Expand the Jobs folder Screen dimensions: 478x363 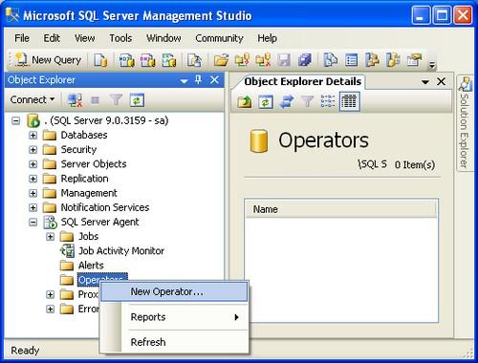pyautogui.click(x=50, y=237)
